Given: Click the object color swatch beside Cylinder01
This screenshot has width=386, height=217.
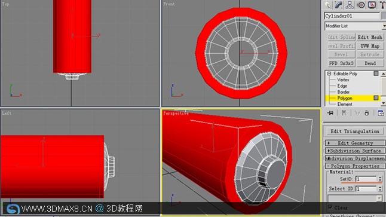Looking at the screenshot, I should [x=384, y=16].
